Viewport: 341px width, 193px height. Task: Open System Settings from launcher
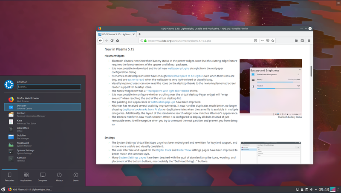click(43, 152)
